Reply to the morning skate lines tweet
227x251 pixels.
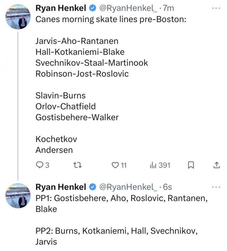coord(40,165)
